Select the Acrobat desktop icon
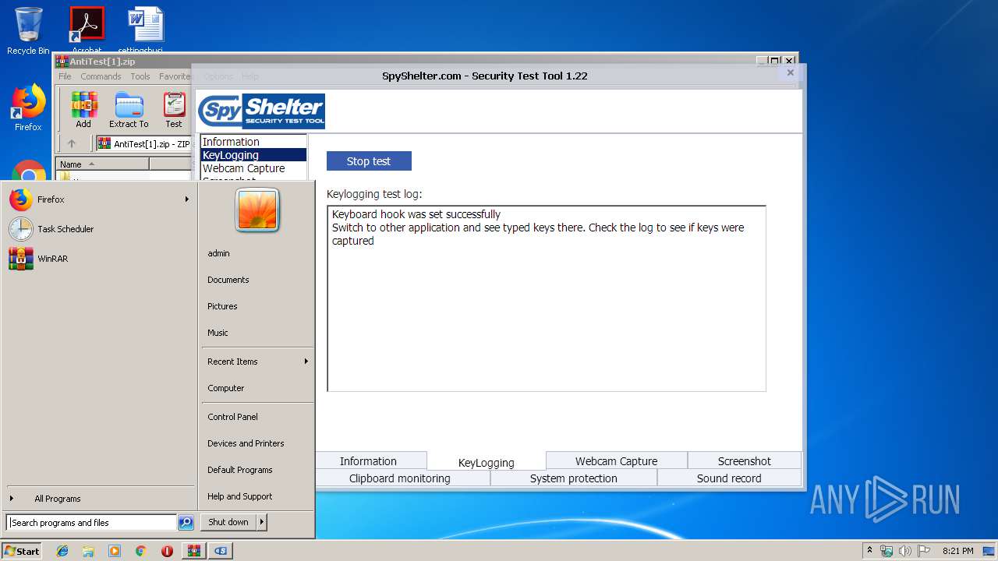998x561 pixels. 87,30
